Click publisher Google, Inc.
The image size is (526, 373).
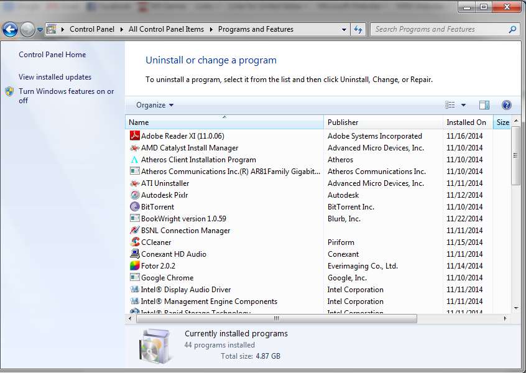coord(347,278)
